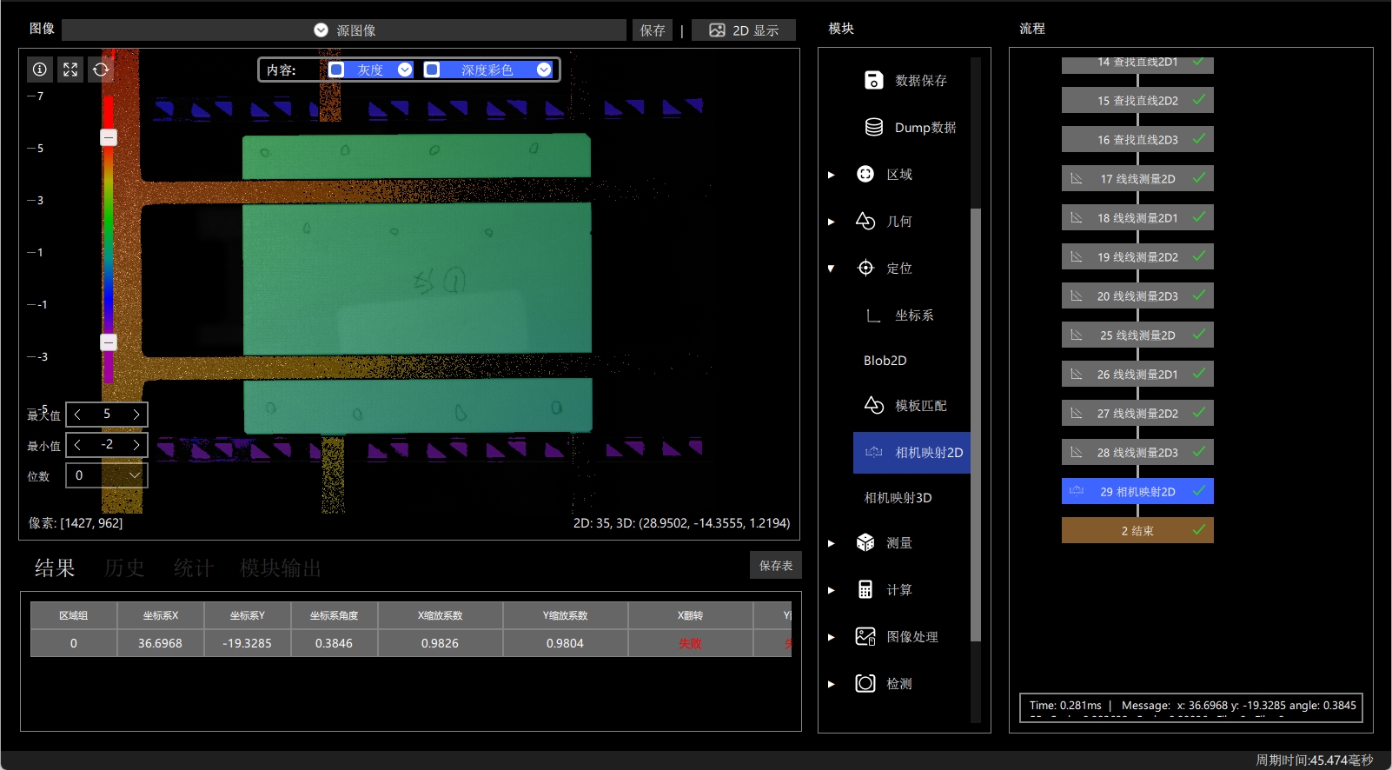Click the fit-to-screen expand icon
Image resolution: width=1392 pixels, height=770 pixels.
click(x=70, y=70)
